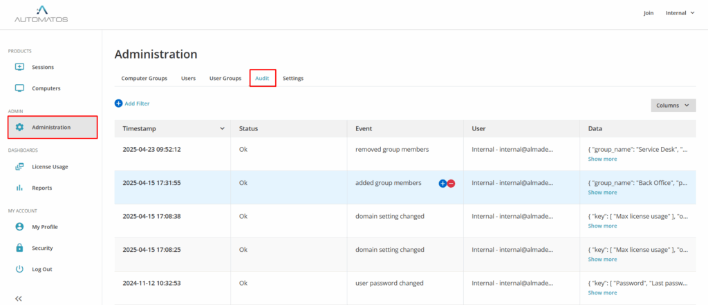Open Reports bar chart icon
Viewport: 708px width, 305px height.
point(19,188)
